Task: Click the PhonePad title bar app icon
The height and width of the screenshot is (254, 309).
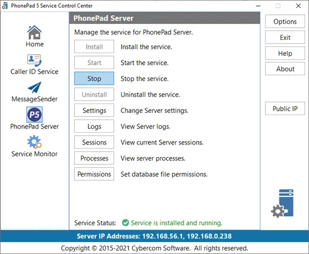Action: pyautogui.click(x=5, y=6)
